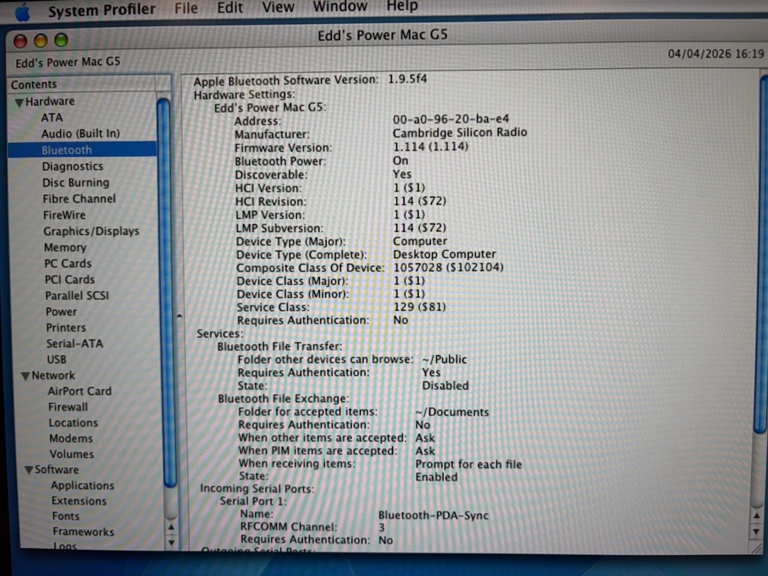Click the Bluetooth address 00-a0-96-20-ba-e4
The image size is (768, 576).
pos(451,119)
